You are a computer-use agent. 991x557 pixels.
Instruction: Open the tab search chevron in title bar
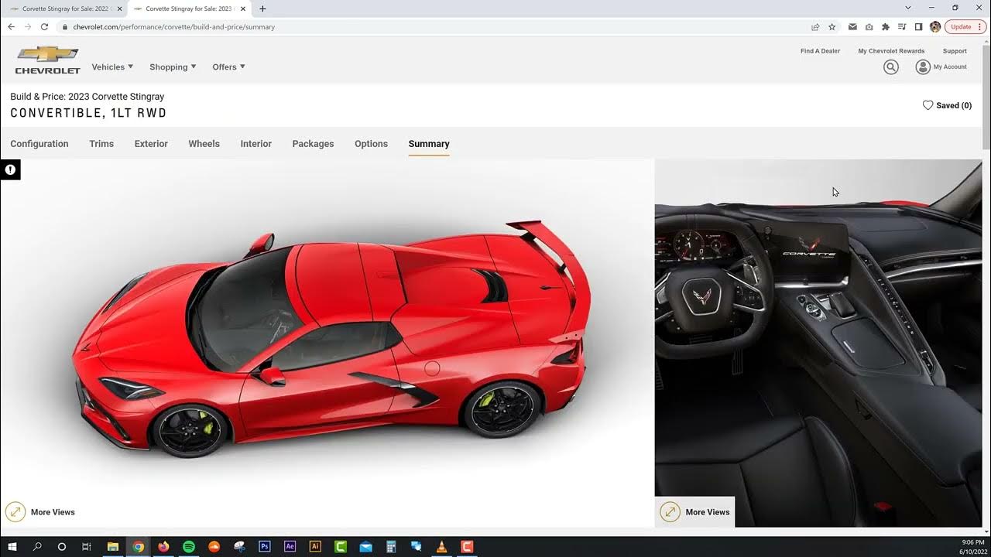908,8
